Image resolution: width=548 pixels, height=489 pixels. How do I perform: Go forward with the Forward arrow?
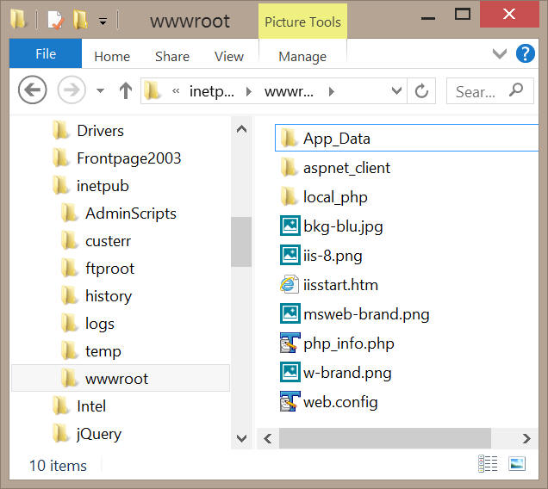72,90
